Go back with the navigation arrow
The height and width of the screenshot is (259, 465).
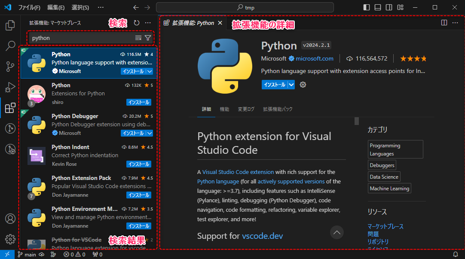tap(136, 7)
